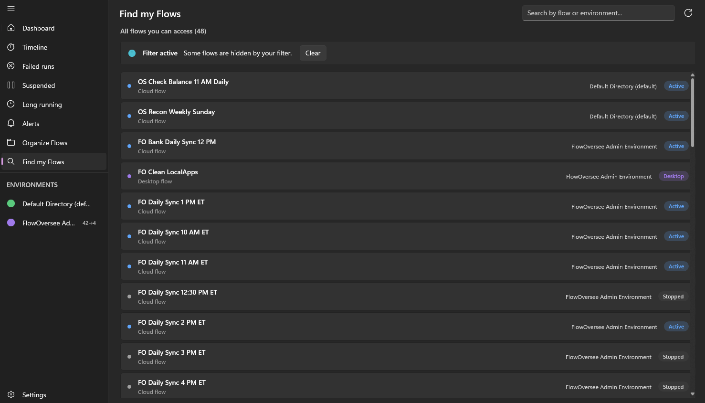Select FlowOversee Admin environment

[54, 223]
